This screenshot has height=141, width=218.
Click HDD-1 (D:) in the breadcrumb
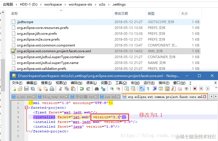tap(29, 4)
